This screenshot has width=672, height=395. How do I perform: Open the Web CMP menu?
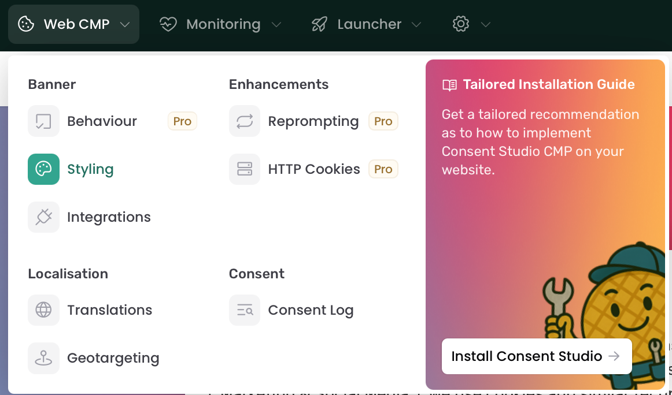[73, 24]
